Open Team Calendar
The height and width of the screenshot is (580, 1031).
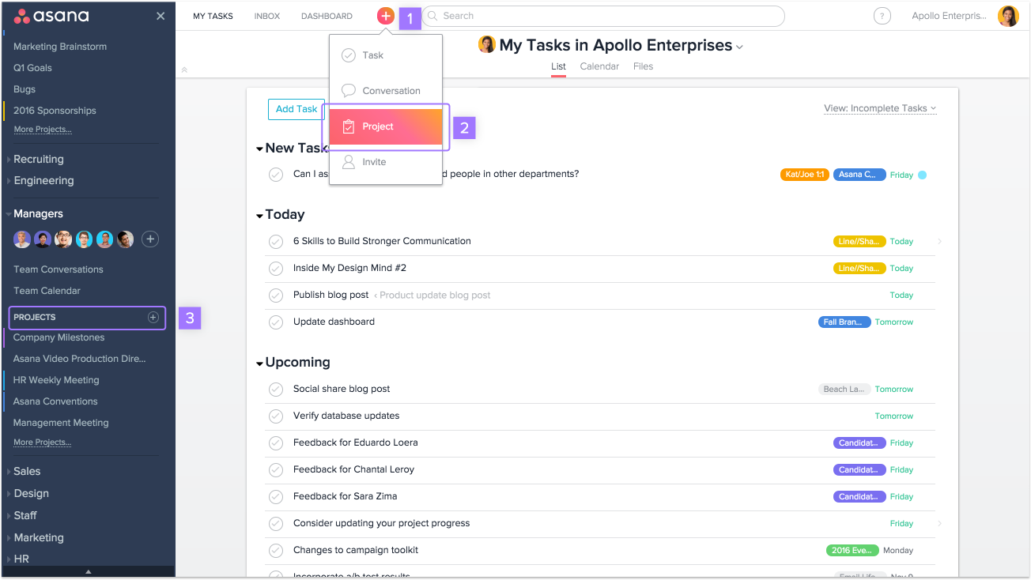tap(47, 291)
